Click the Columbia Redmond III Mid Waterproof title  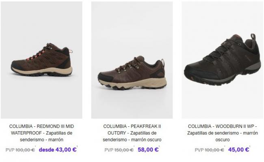(x=41, y=133)
